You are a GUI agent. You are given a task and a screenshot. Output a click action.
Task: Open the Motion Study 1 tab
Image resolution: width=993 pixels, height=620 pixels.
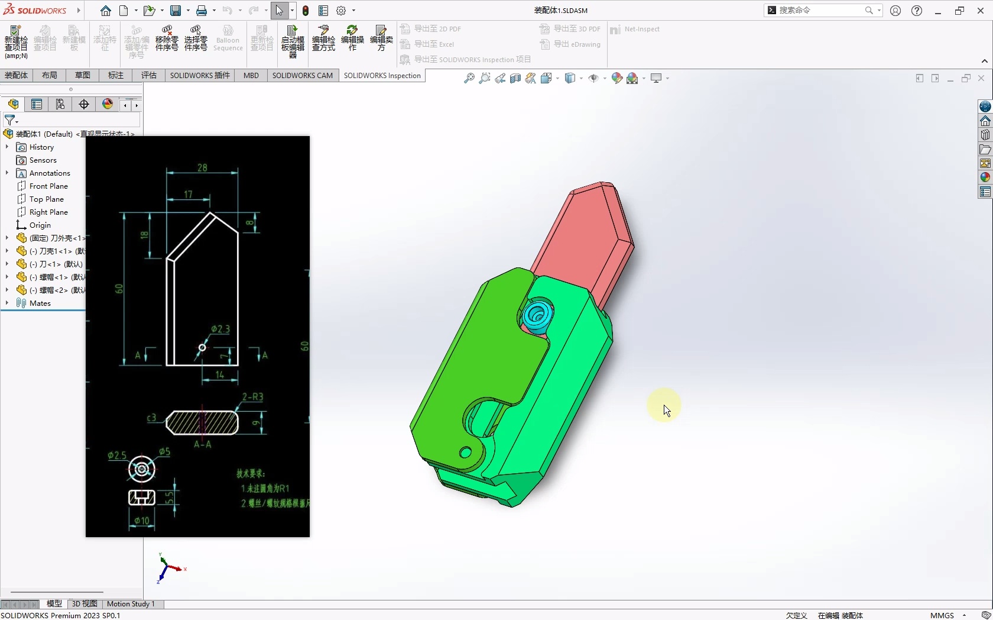click(x=131, y=604)
